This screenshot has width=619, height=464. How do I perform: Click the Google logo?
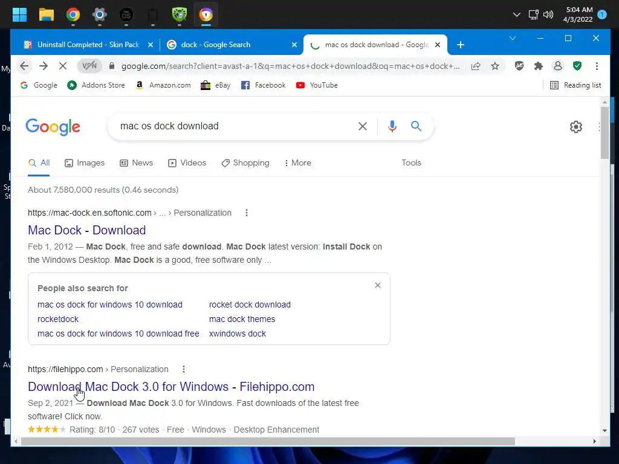(x=53, y=127)
